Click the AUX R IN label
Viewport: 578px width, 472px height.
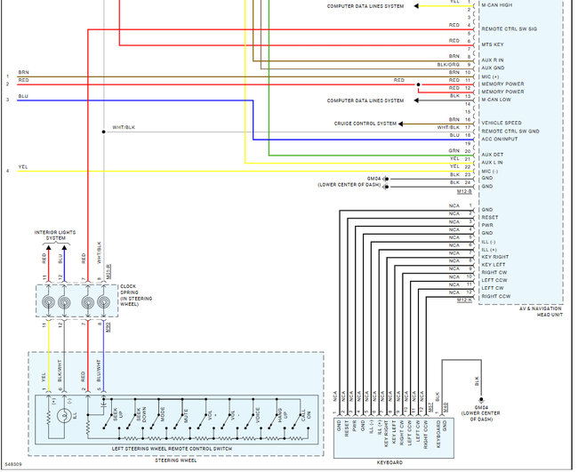pyautogui.click(x=492, y=60)
